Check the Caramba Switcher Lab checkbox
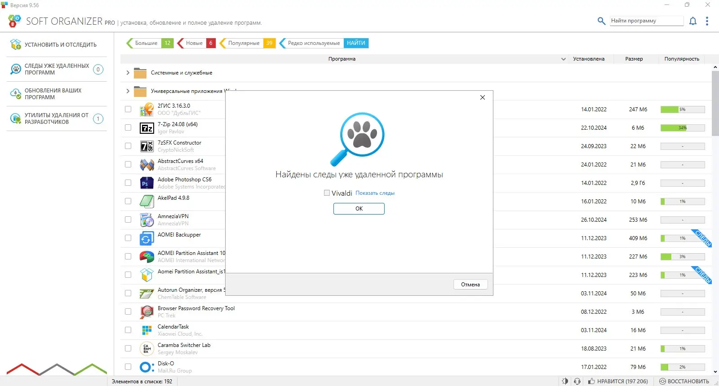The height and width of the screenshot is (386, 719). click(128, 348)
